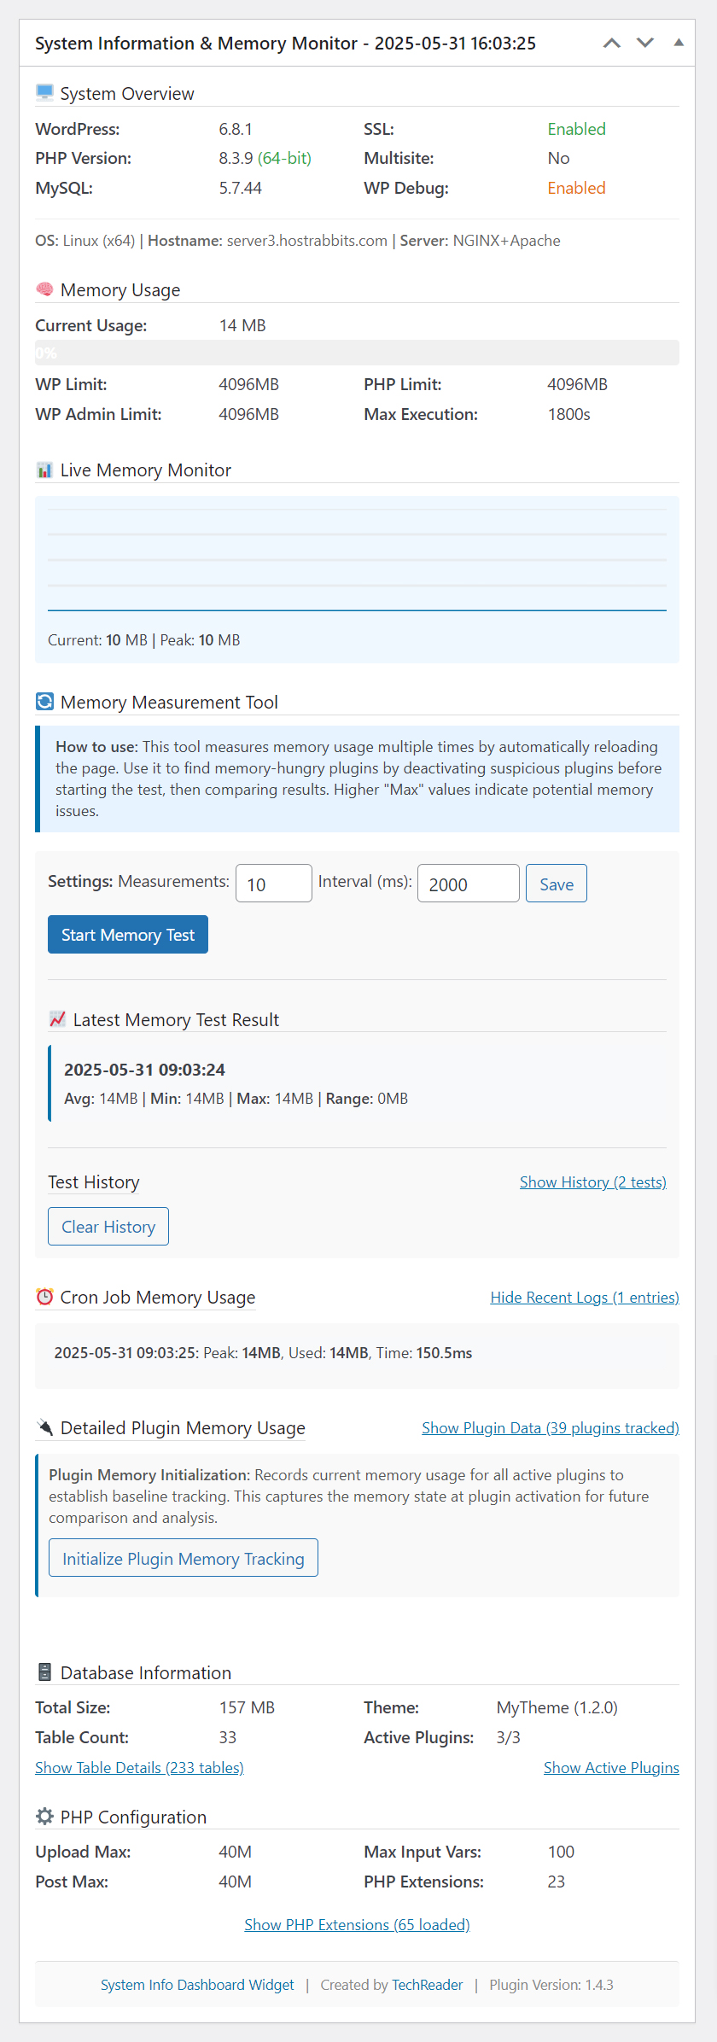The width and height of the screenshot is (717, 2042).
Task: Select the cron log entry 2025-05-31 09:03:25
Action: coord(263,1353)
